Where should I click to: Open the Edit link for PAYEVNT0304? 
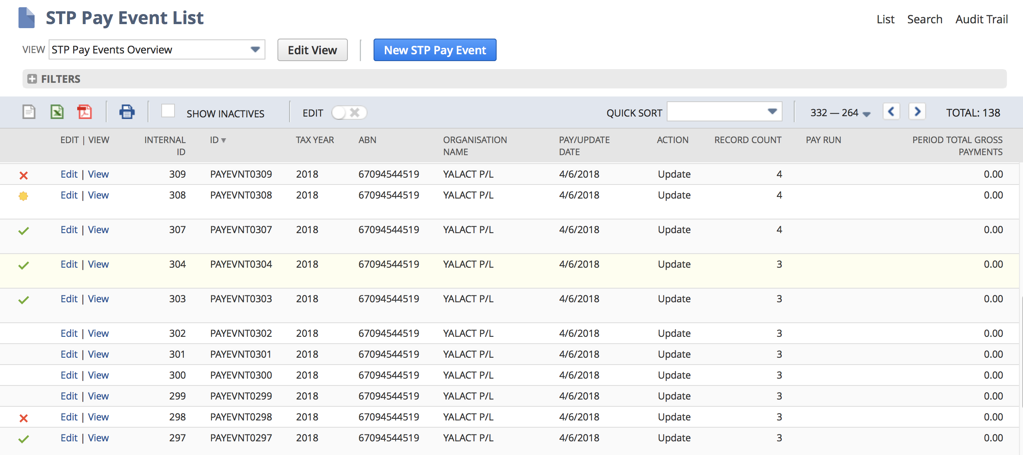click(69, 264)
